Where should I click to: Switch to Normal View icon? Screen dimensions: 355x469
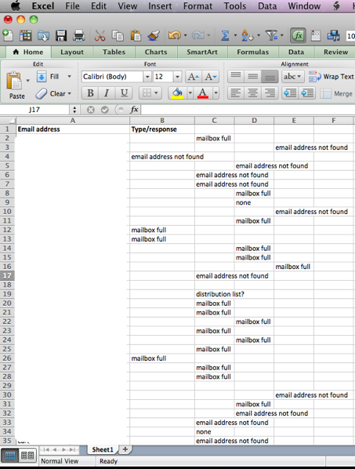(x=10, y=456)
